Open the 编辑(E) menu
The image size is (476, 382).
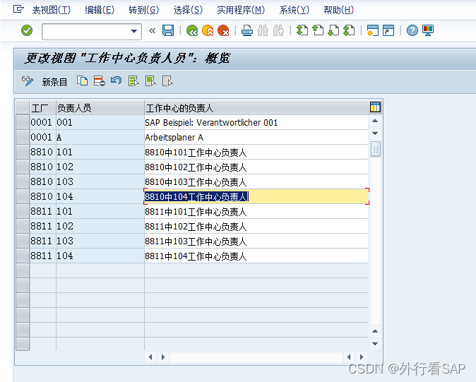100,10
